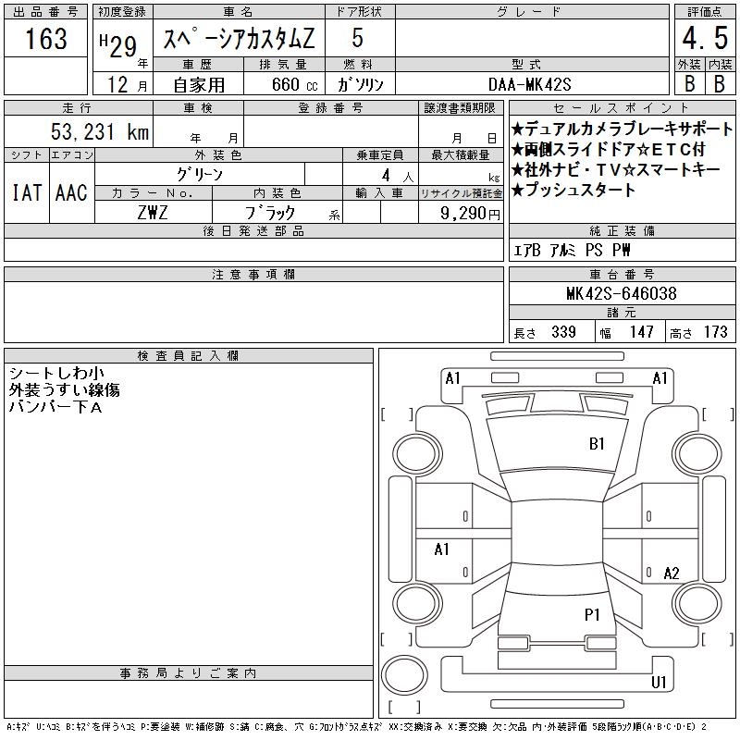Click the registration month 12月
The image size is (740, 740).
pos(127,85)
